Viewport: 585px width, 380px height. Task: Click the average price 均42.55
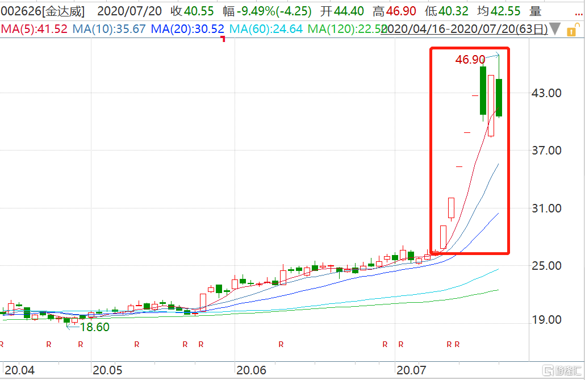coord(499,11)
